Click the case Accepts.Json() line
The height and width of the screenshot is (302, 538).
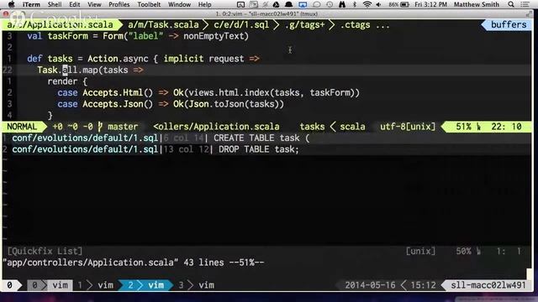171,104
